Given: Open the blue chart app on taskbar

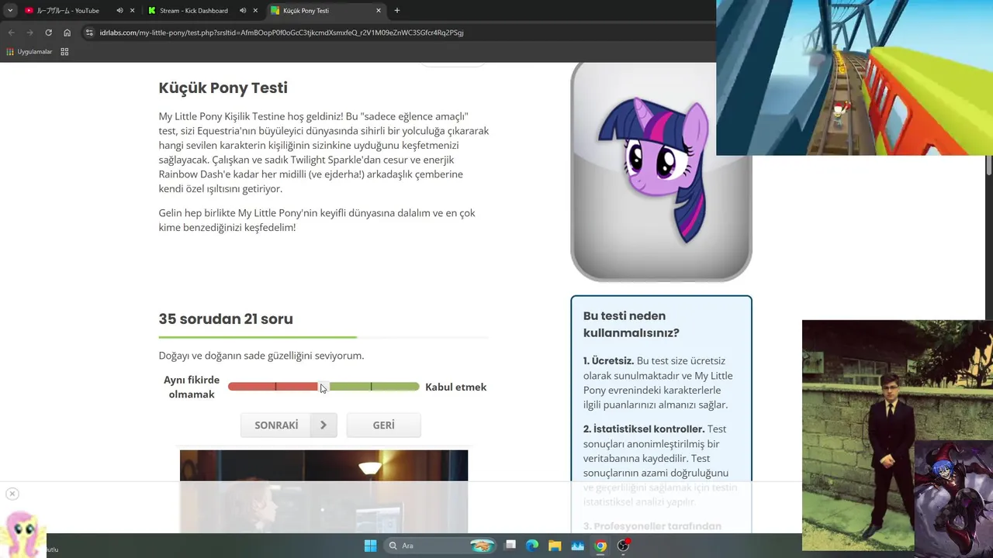Looking at the screenshot, I should pos(577,546).
